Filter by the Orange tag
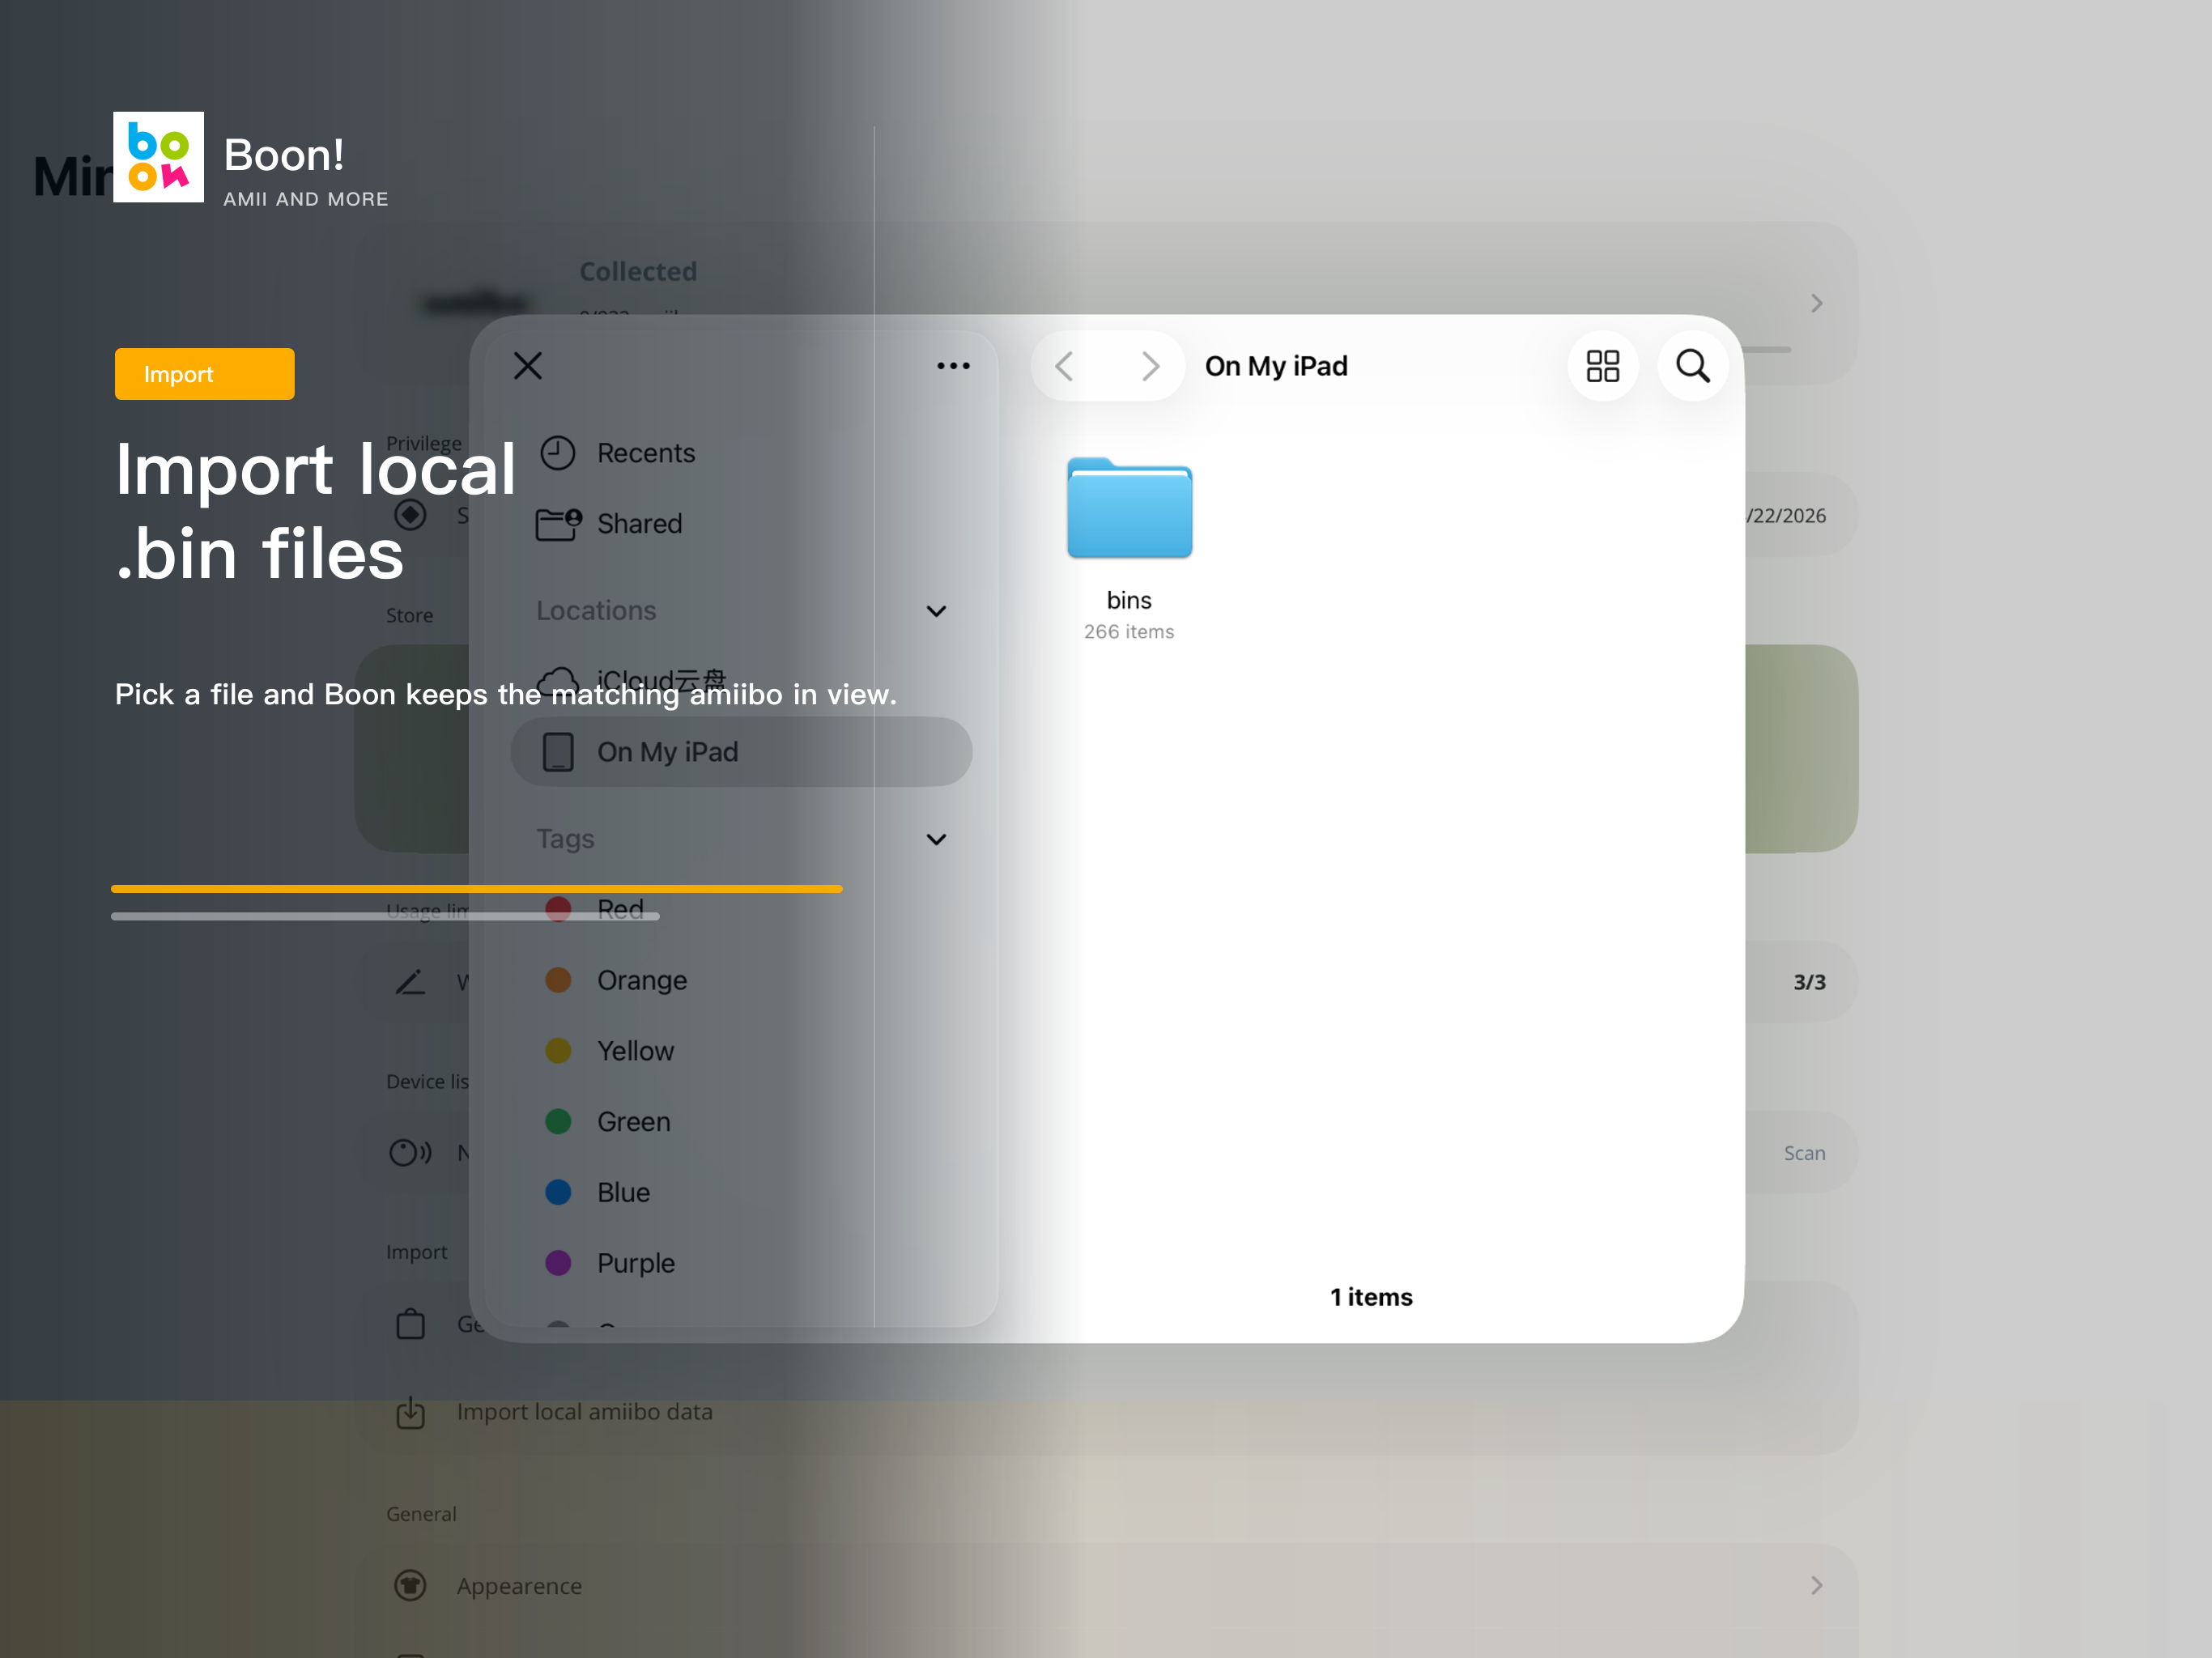 click(x=740, y=980)
